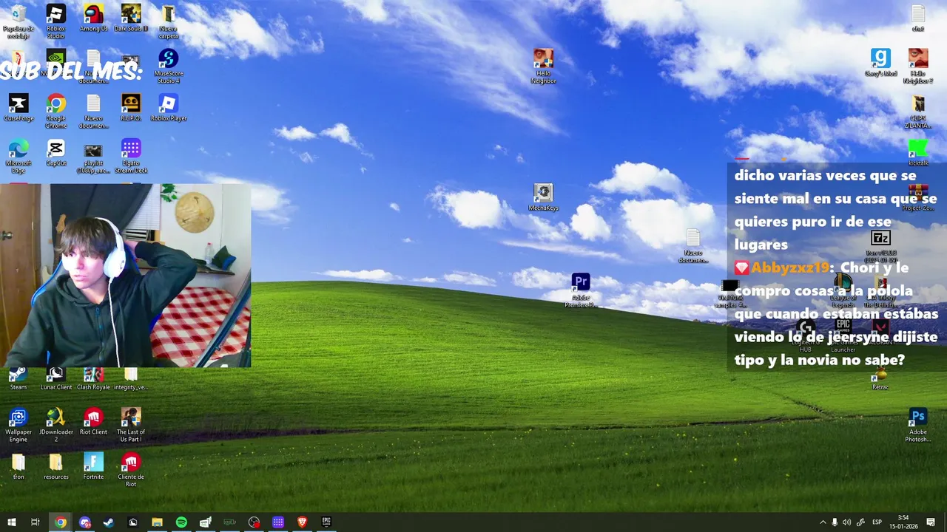Screen dimensions: 947x532
Task: Select the Steam desktop shortcut
Action: [18, 378]
